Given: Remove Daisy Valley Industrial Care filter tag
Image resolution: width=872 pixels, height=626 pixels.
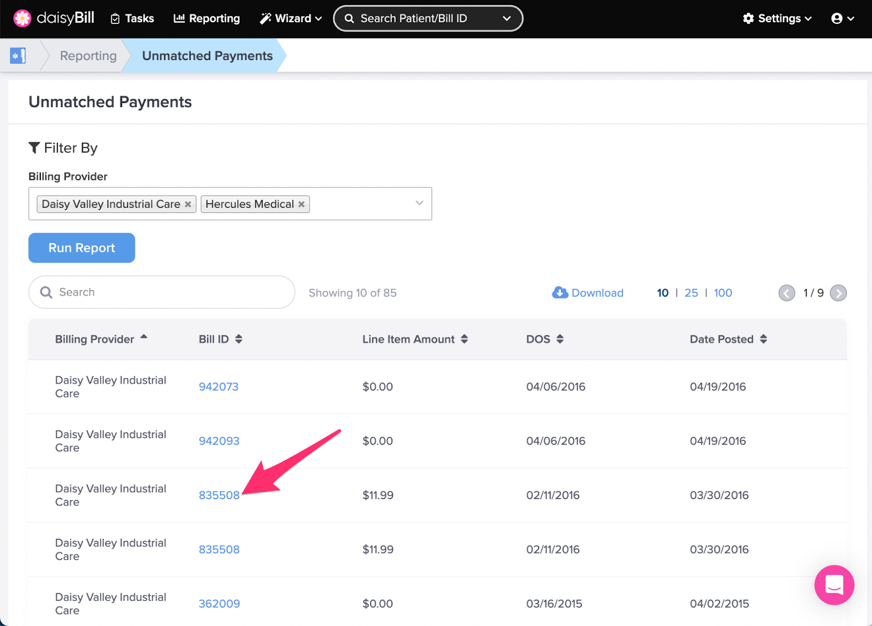Looking at the screenshot, I should (188, 204).
